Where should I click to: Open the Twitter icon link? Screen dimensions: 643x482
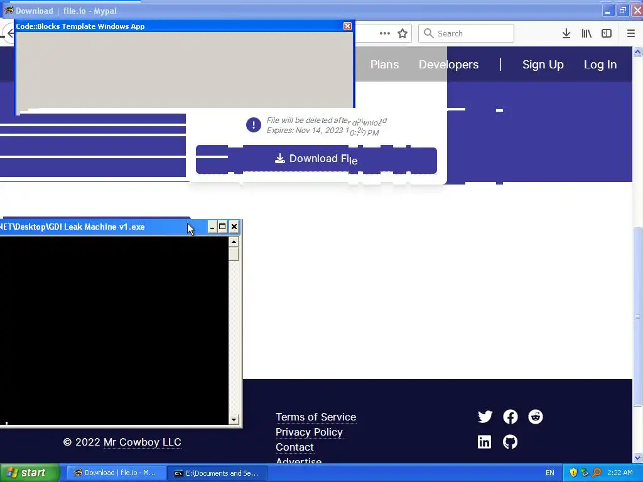[485, 417]
